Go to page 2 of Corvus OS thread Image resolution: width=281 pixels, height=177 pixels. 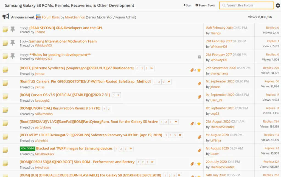click(118, 95)
